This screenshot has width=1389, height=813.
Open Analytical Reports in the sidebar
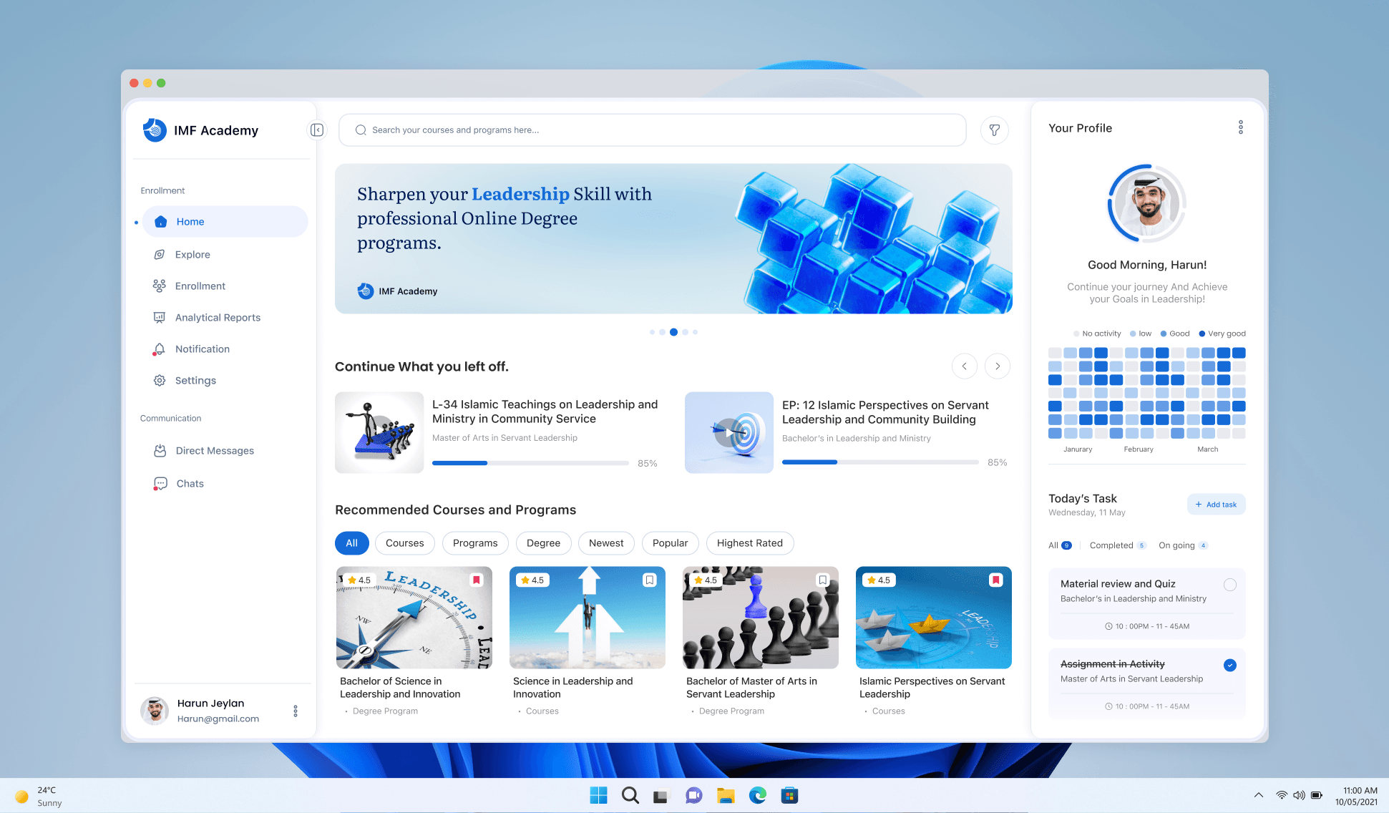click(x=218, y=317)
